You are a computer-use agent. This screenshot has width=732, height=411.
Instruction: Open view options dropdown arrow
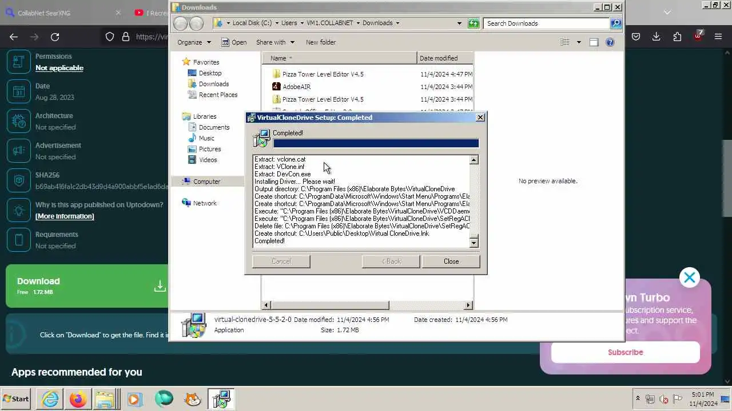tap(579, 42)
